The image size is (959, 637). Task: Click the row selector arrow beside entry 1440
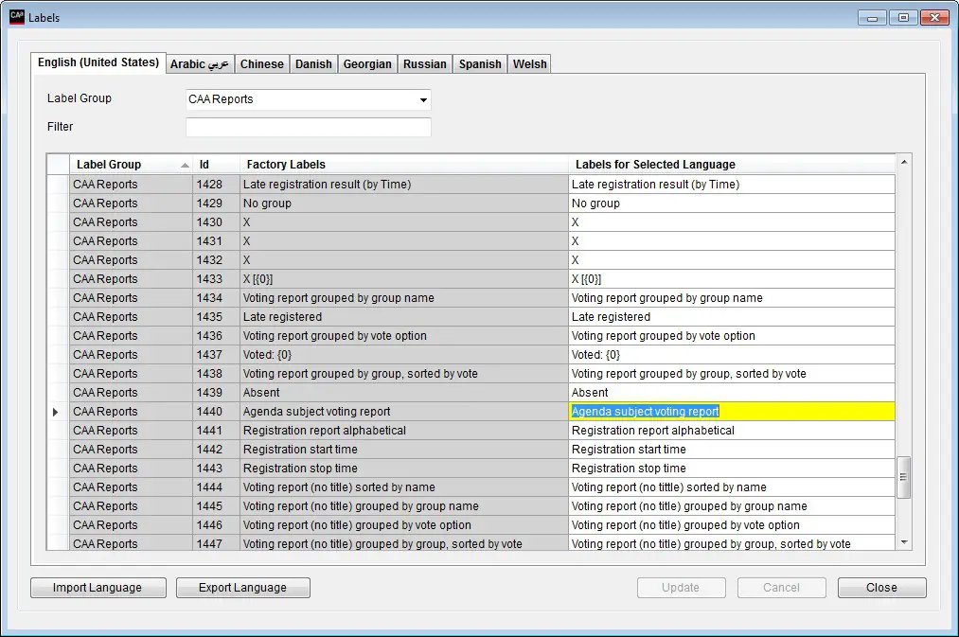point(56,412)
